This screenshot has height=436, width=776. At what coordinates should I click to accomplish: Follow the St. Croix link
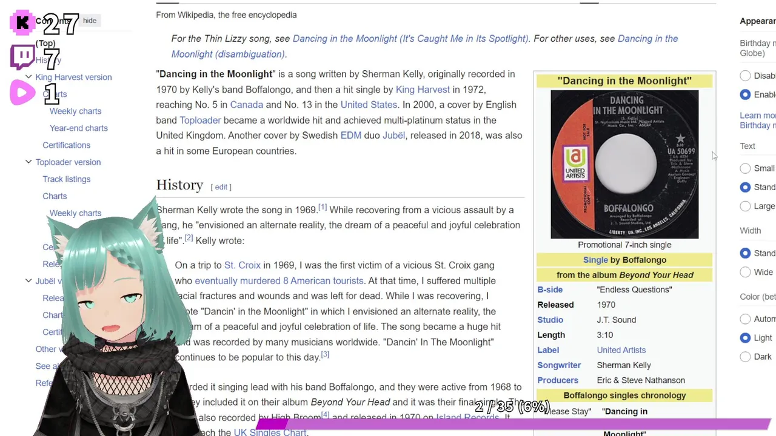point(242,265)
